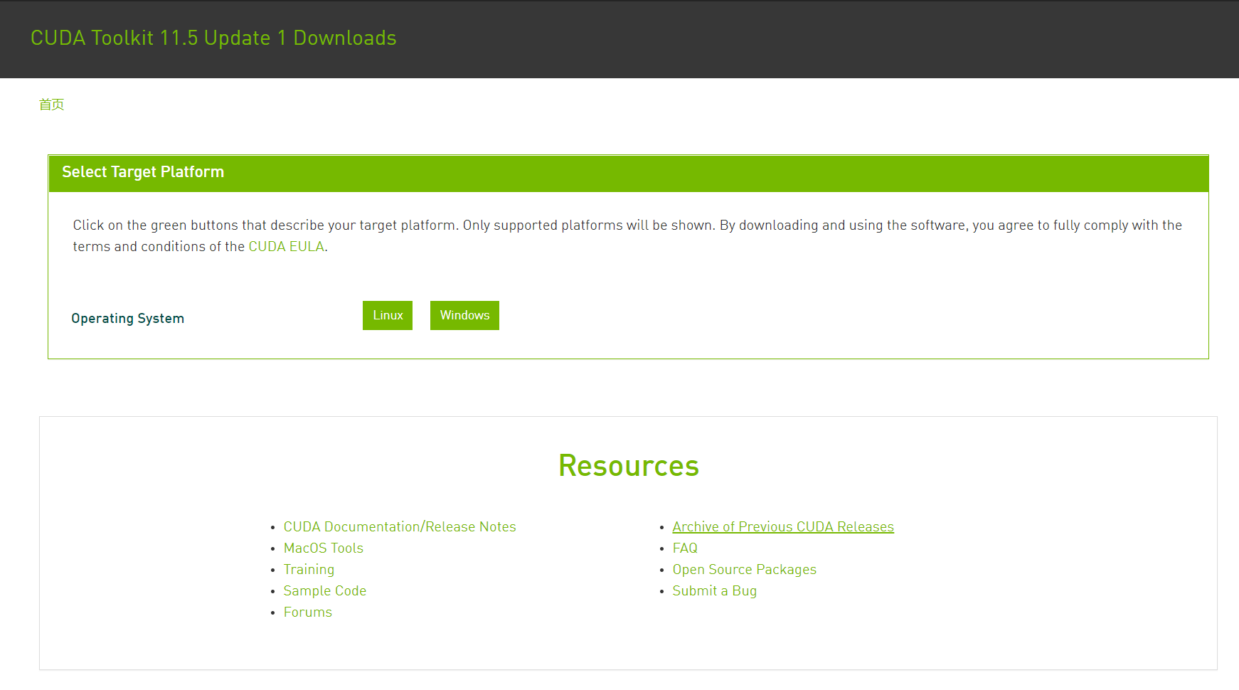Open CUDA Documentation/Release Notes link

pyautogui.click(x=400, y=526)
